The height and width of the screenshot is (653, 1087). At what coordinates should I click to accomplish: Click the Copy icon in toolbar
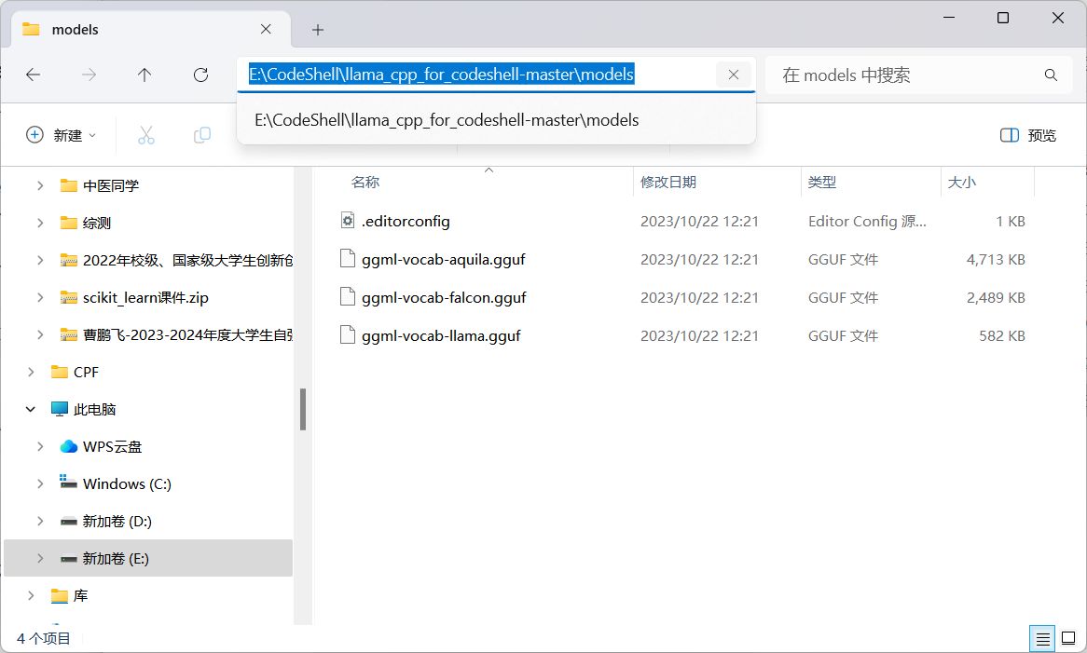[x=202, y=135]
